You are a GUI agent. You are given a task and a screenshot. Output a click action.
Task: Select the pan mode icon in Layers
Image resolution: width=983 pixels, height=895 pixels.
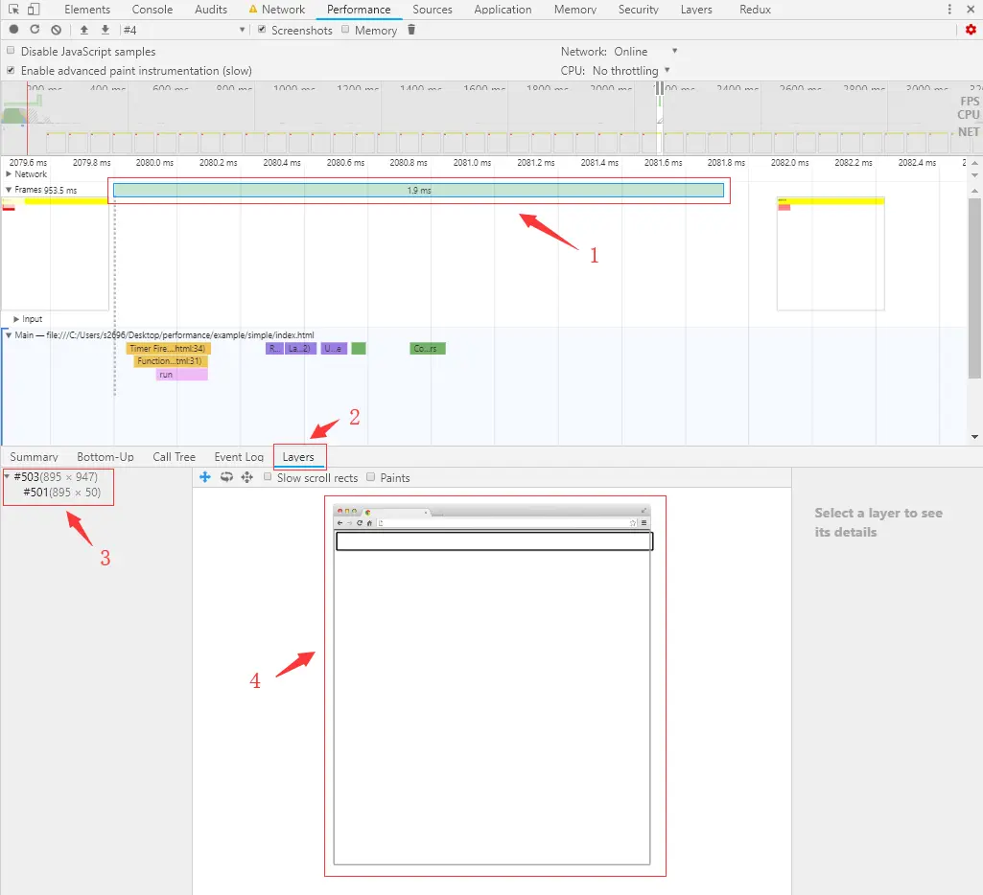[x=205, y=477]
